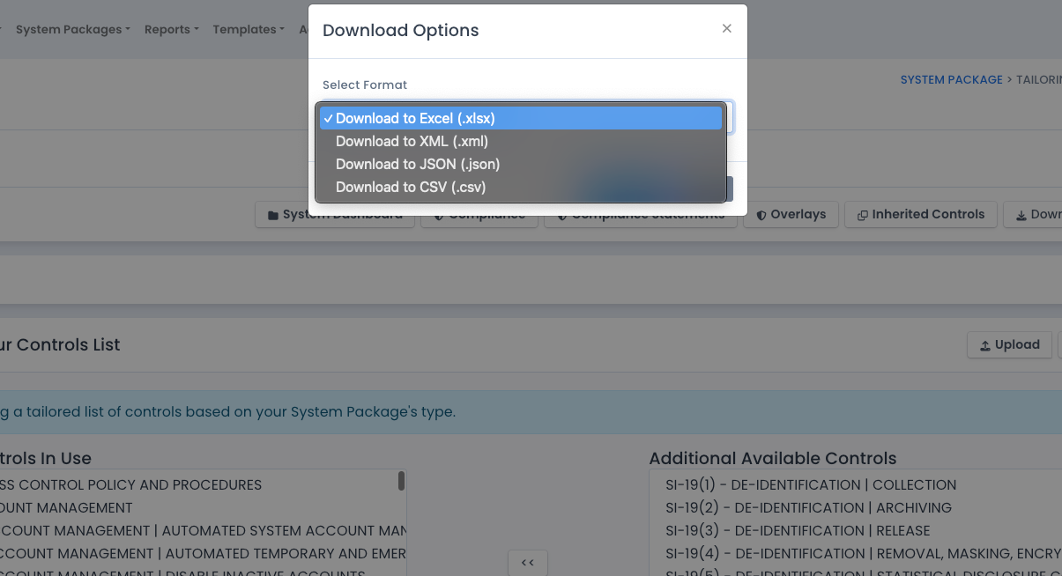Image resolution: width=1062 pixels, height=576 pixels.
Task: Click the Overlays contrast icon
Action: [763, 214]
